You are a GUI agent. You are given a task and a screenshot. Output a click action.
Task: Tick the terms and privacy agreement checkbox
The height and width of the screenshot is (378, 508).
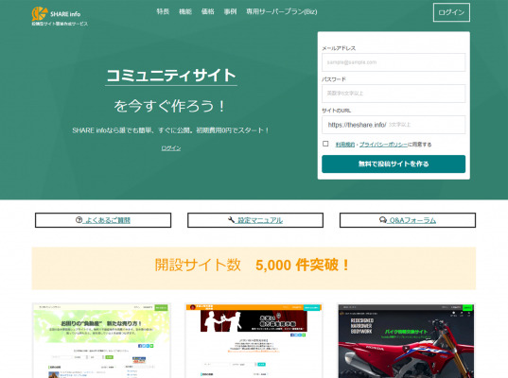325,144
